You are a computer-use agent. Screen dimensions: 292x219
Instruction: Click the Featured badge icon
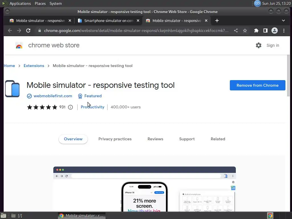click(x=80, y=96)
